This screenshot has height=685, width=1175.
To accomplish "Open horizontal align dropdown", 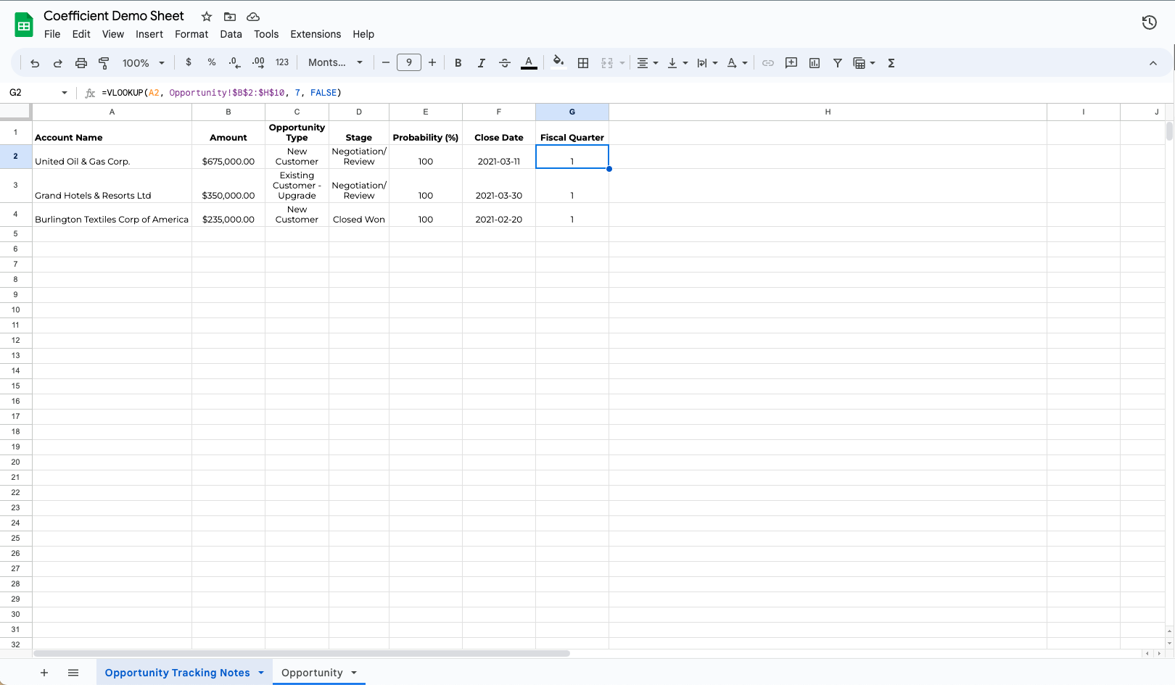I will click(647, 63).
